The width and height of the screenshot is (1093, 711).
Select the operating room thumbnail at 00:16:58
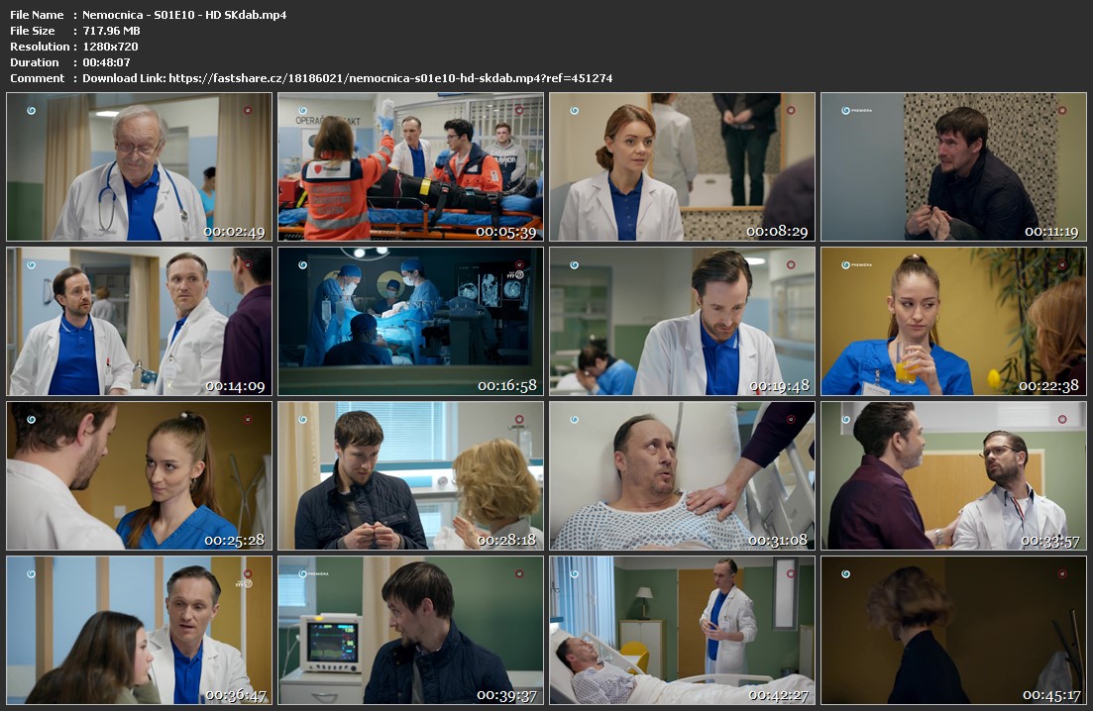click(410, 321)
